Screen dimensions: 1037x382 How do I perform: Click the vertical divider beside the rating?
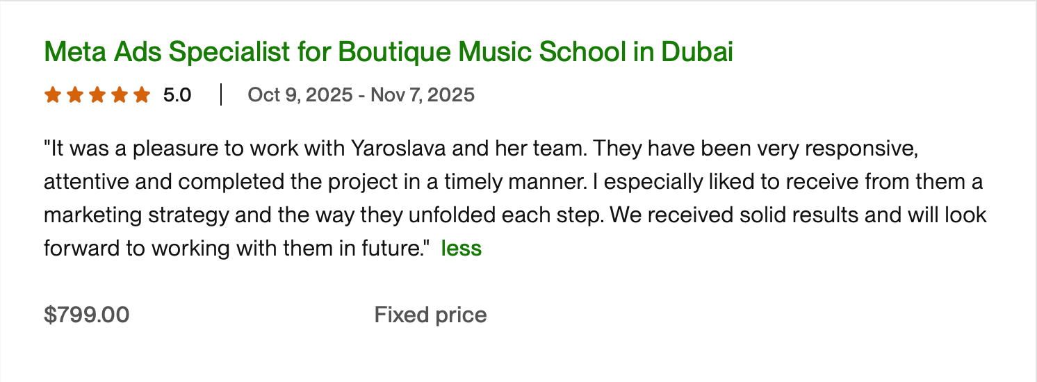(220, 94)
